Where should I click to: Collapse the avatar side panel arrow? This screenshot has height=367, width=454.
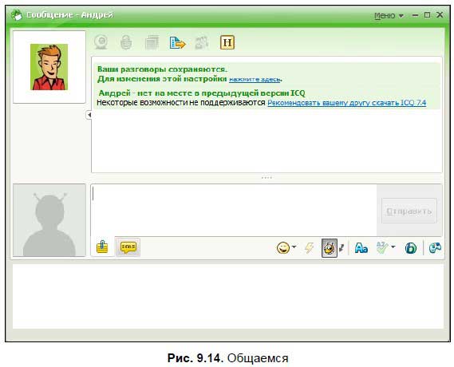(x=89, y=115)
